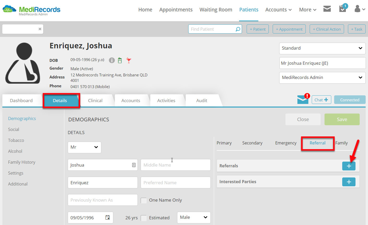Image resolution: width=368 pixels, height=225 pixels.
Task: Switch to the Activities tab
Action: coord(166,101)
